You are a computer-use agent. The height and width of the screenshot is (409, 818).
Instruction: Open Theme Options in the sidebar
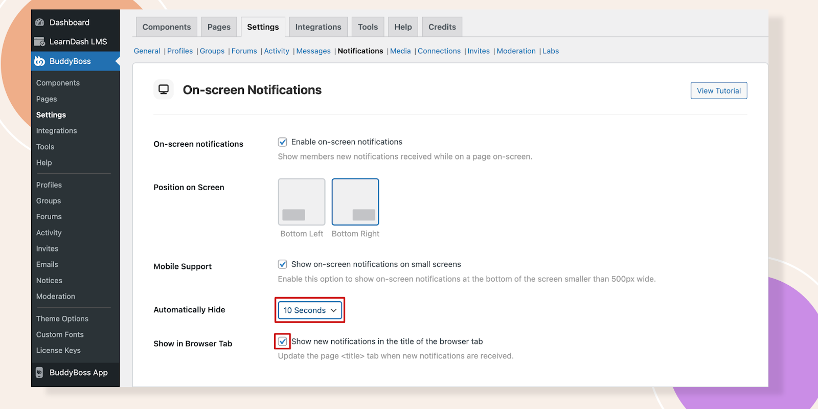click(62, 319)
